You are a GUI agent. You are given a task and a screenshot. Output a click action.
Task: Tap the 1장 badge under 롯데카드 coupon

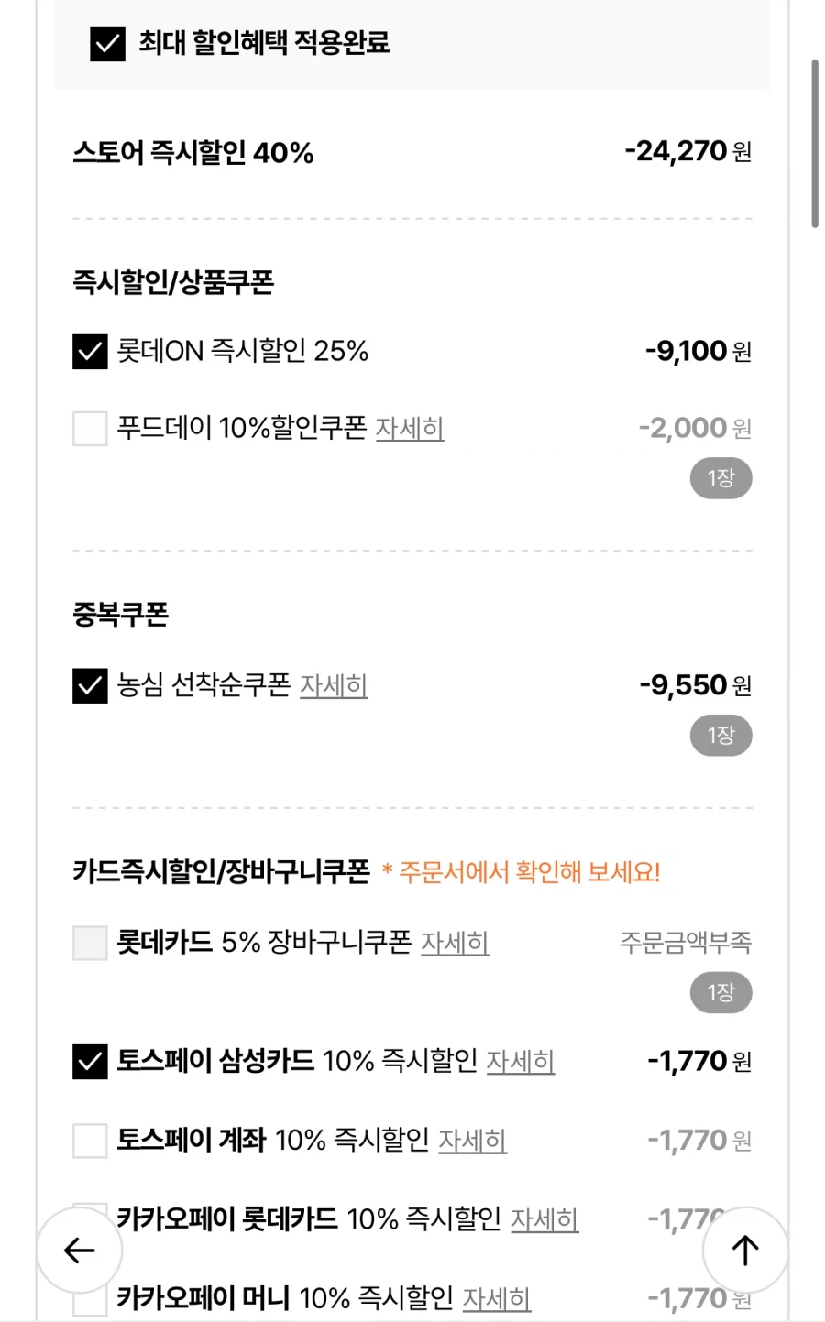[720, 993]
